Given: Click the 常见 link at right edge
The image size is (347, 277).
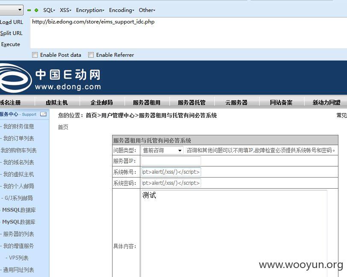Looking at the screenshot, I should (342, 115).
